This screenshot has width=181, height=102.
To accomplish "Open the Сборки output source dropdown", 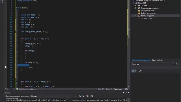I will coord(51,96).
